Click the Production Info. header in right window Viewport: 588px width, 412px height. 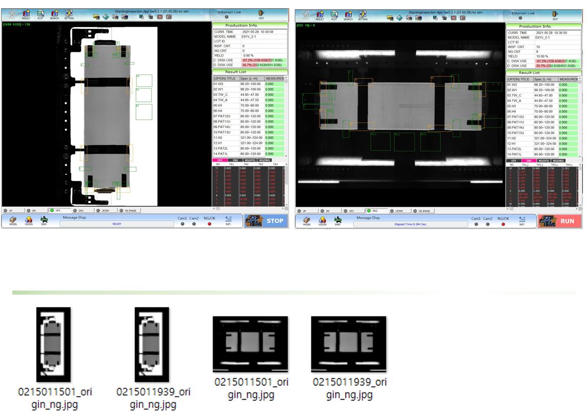[x=544, y=26]
